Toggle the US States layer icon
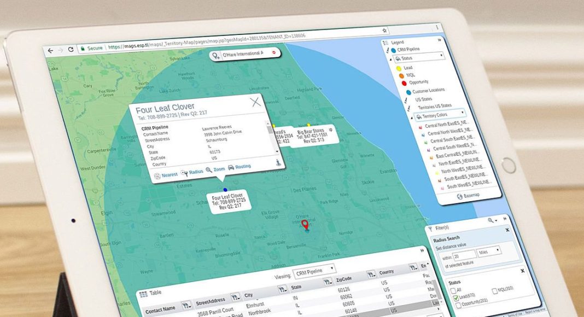The image size is (584, 317). point(406,101)
